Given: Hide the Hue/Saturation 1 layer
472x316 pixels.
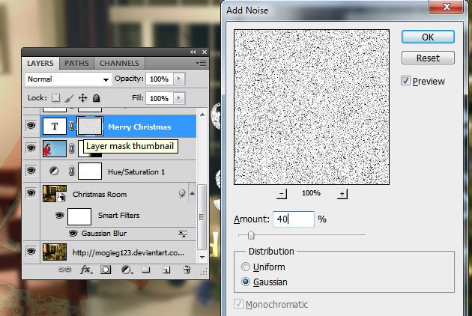Looking at the screenshot, I should (31, 171).
